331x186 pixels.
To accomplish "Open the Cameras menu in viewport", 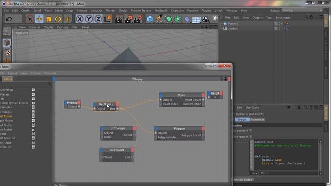I will point(35,27).
